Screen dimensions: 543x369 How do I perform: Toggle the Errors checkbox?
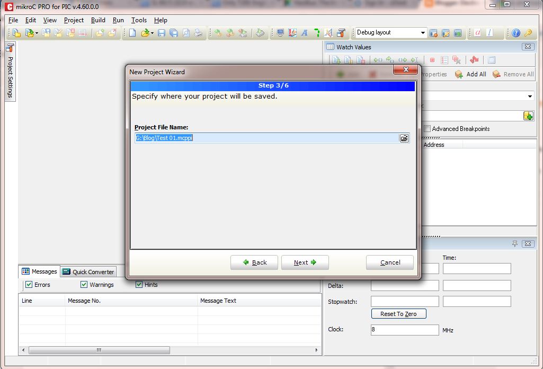pyautogui.click(x=29, y=285)
